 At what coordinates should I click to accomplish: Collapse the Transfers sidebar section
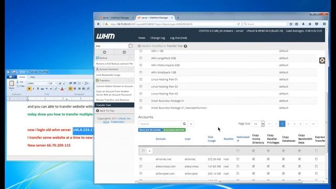click(131, 80)
